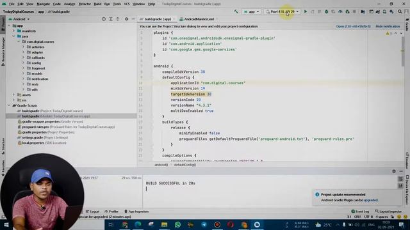
Task: Open the App Inspection tool window
Action: tap(136, 211)
